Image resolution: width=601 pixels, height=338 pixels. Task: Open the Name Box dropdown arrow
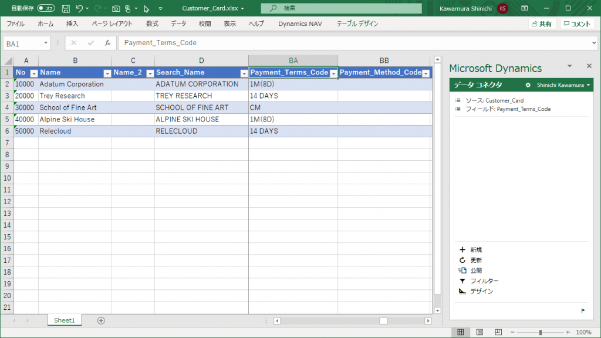[x=46, y=43]
